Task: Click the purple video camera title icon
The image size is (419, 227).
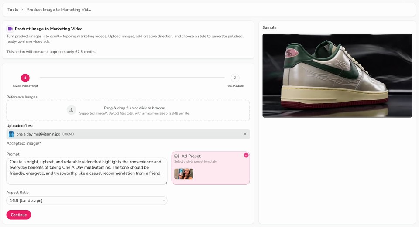Action: coord(10,29)
